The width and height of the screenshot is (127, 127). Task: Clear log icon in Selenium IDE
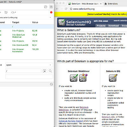click(51, 84)
